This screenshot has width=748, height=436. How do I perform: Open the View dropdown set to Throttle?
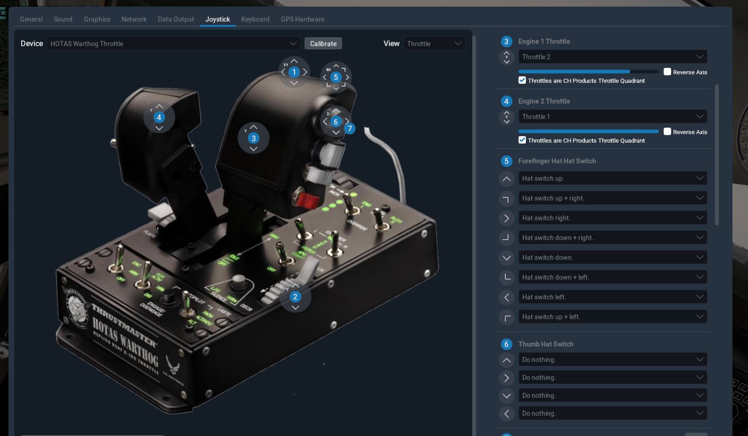click(435, 43)
